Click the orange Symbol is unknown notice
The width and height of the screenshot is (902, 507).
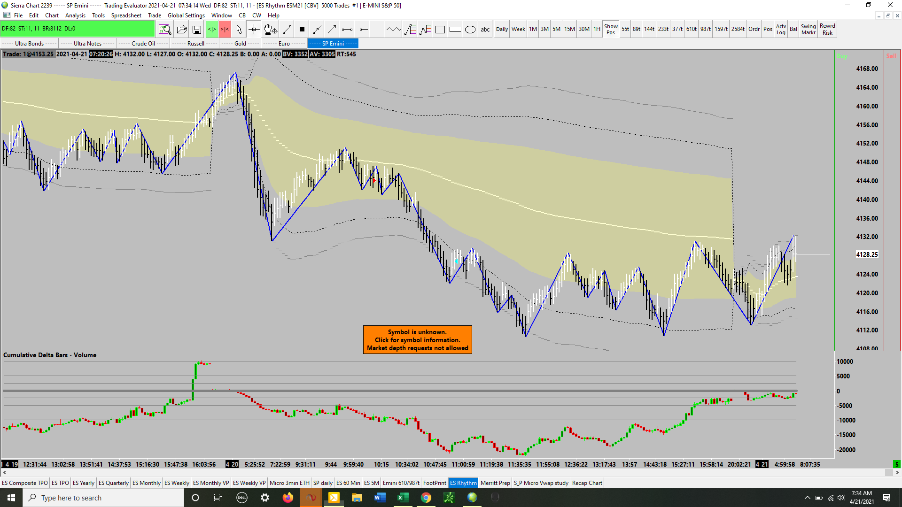(417, 340)
